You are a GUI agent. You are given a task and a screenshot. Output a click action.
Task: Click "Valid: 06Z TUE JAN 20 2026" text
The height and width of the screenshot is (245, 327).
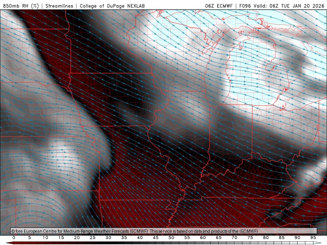289,6
